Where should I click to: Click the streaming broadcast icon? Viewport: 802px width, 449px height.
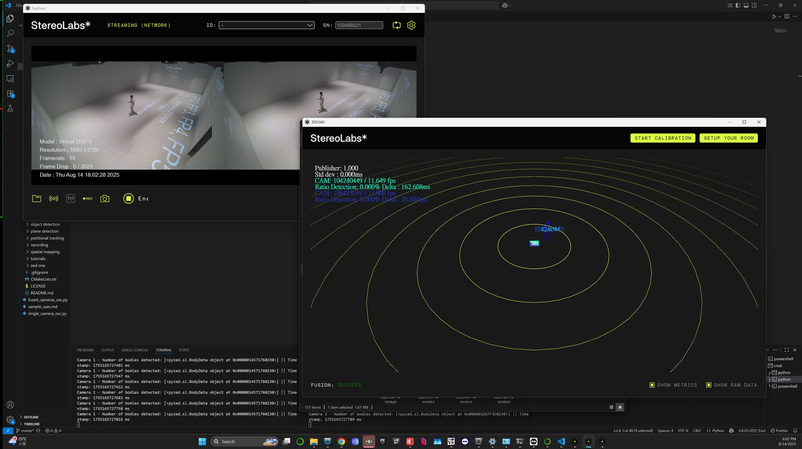[x=54, y=199]
